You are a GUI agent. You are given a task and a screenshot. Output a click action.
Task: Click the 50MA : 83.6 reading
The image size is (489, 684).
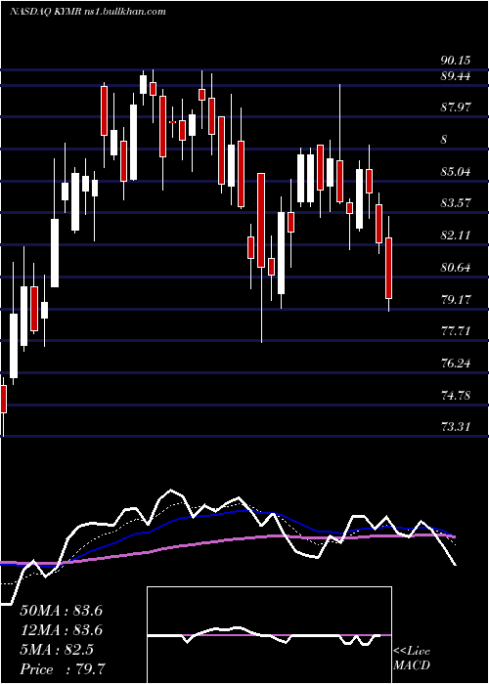point(62,611)
